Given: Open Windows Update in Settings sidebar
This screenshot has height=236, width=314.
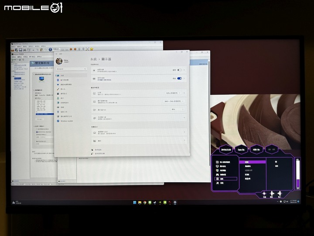Looking at the screenshot, I should click(71, 121).
